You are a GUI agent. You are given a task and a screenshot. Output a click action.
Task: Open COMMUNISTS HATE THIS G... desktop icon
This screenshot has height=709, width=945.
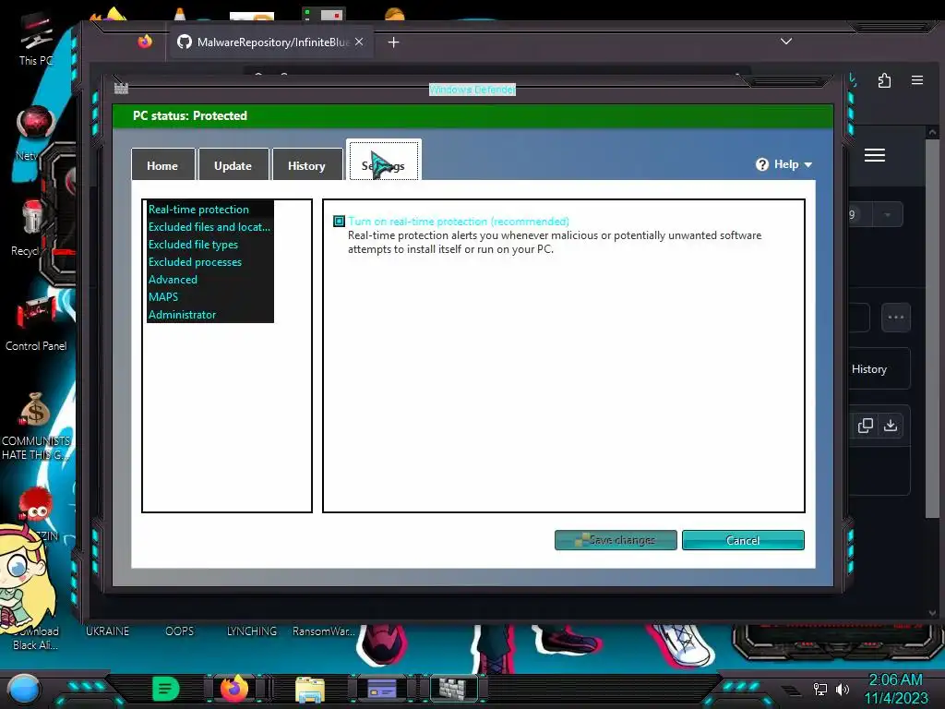click(x=36, y=427)
